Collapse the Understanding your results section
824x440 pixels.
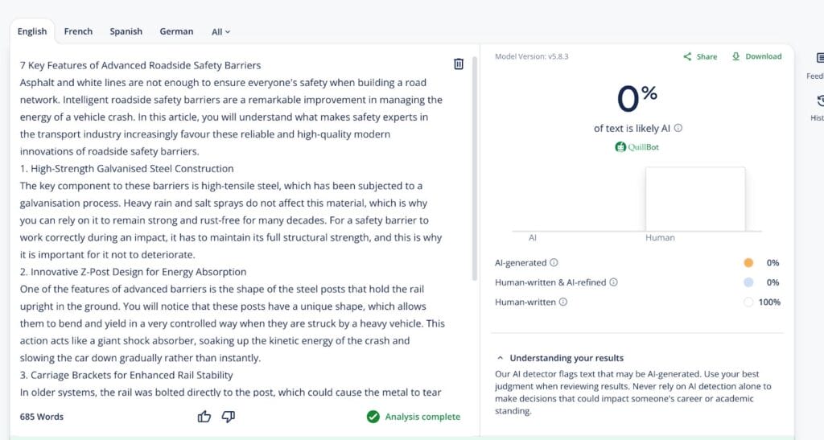501,358
